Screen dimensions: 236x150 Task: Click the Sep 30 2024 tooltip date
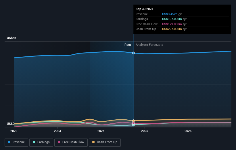click(144, 9)
